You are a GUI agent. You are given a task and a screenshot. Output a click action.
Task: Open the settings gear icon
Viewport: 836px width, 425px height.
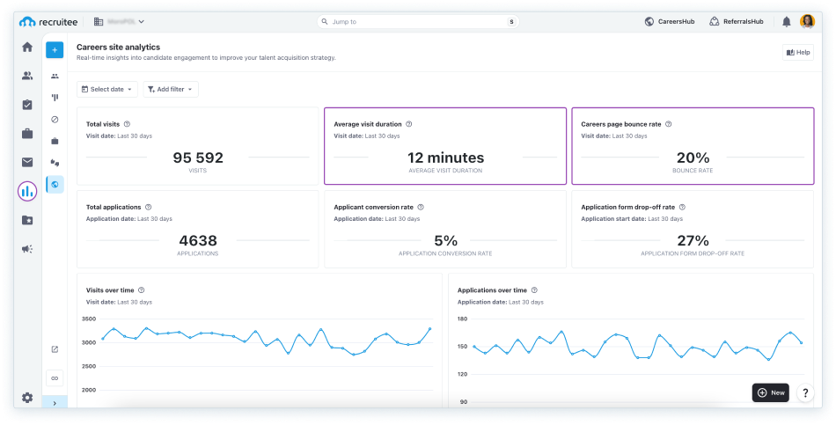[x=27, y=398]
